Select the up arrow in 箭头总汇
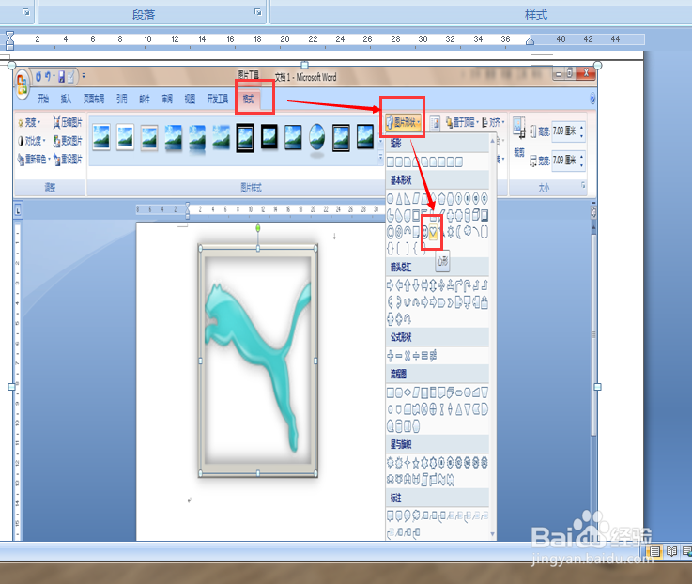Image resolution: width=692 pixels, height=584 pixels. click(408, 285)
